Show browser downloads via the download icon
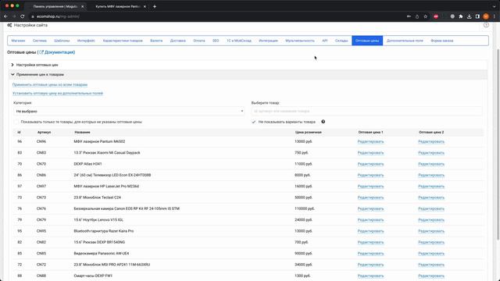500x281 pixels. pos(469,16)
